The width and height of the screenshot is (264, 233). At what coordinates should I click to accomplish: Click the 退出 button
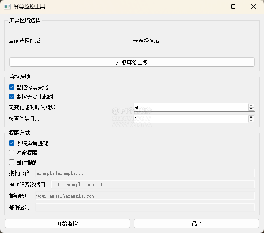196,224
